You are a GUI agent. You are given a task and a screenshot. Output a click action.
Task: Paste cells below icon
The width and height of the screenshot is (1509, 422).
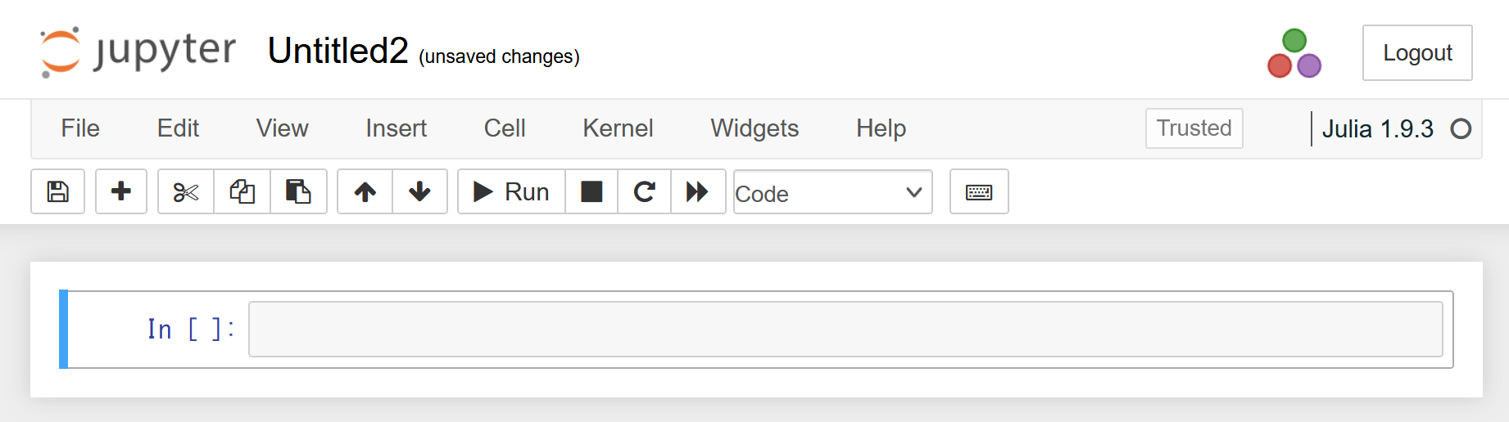298,192
